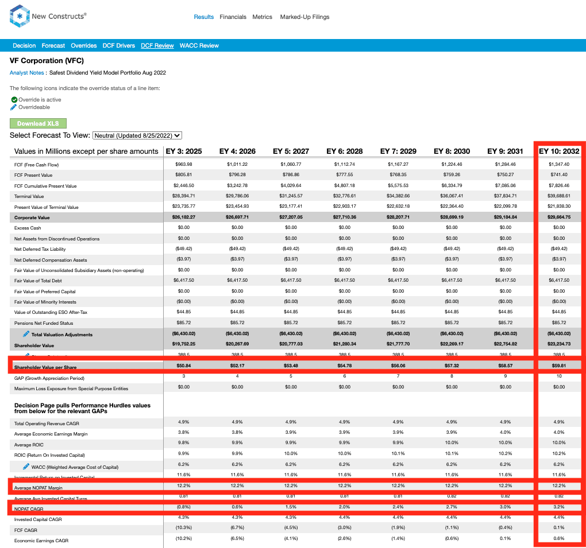Click the pencil icon beside Overrideable legend
This screenshot has height=548, width=586.
13,107
